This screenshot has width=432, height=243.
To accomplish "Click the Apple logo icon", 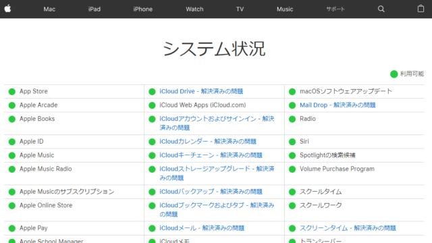I will [7, 9].
